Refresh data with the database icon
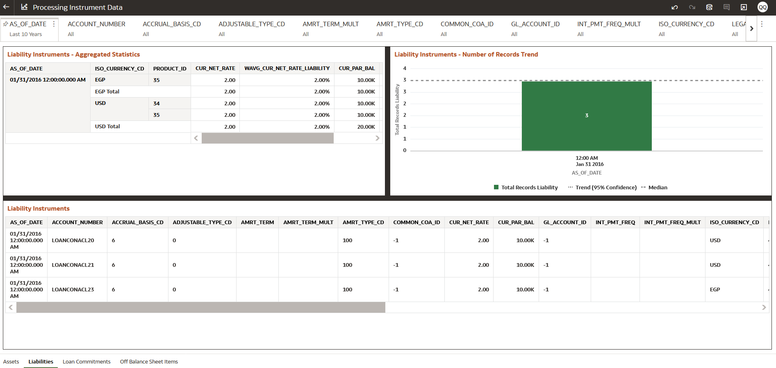The height and width of the screenshot is (368, 776). 709,7
